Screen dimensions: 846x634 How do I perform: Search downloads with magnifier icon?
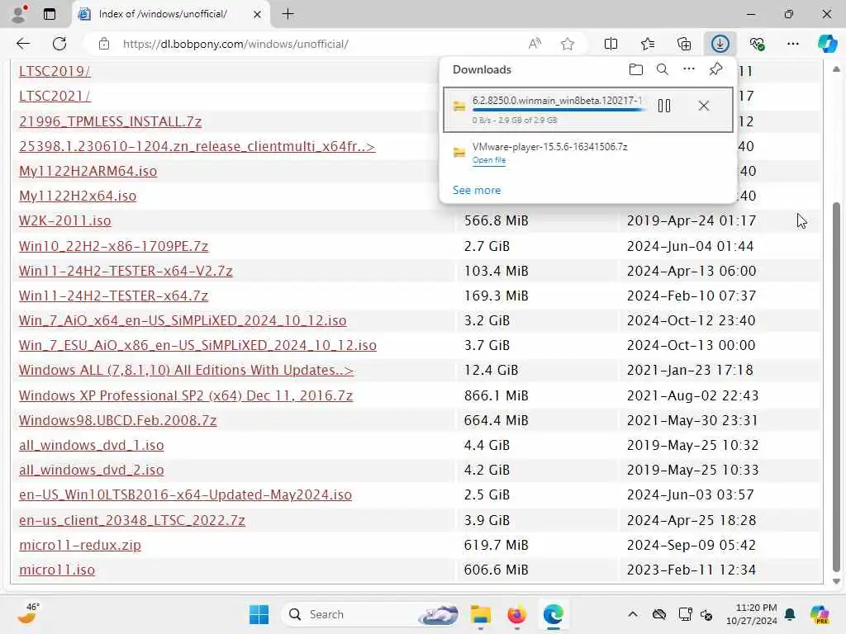point(662,69)
